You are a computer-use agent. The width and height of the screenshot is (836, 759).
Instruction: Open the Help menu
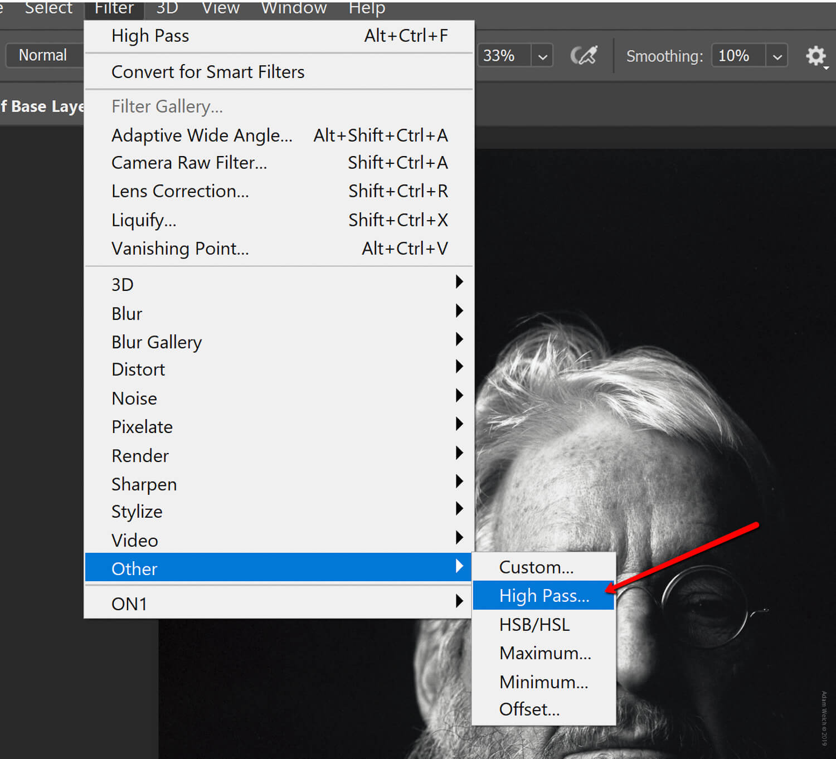tap(366, 8)
